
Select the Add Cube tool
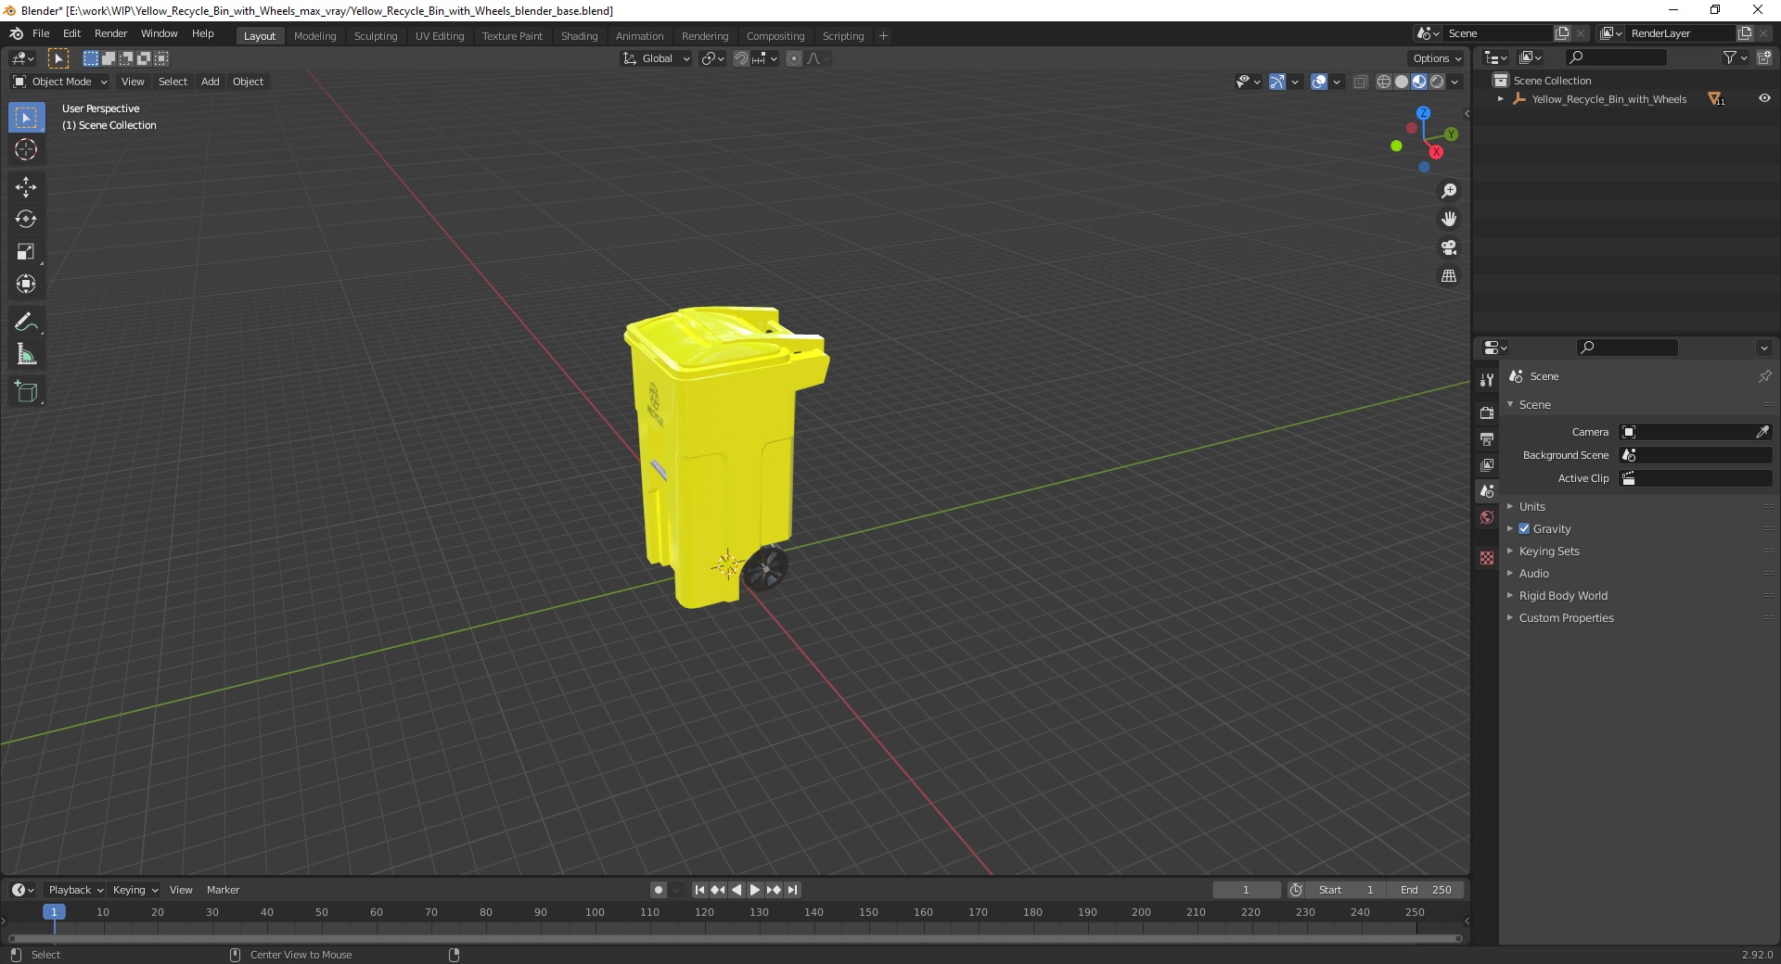point(26,392)
